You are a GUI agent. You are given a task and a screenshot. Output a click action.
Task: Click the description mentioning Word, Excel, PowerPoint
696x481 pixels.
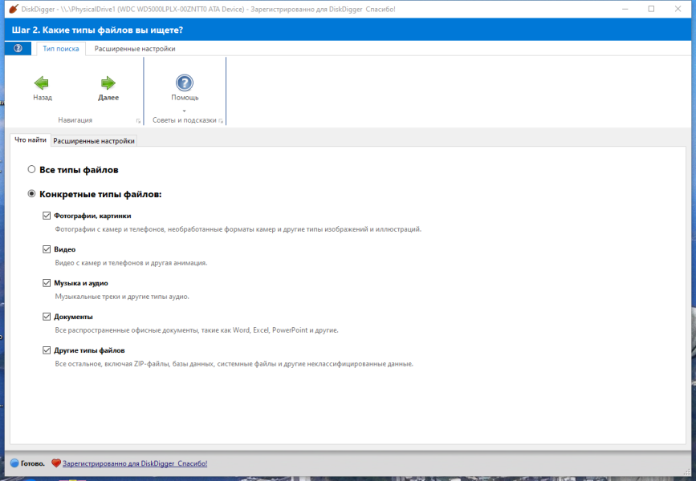pos(197,330)
